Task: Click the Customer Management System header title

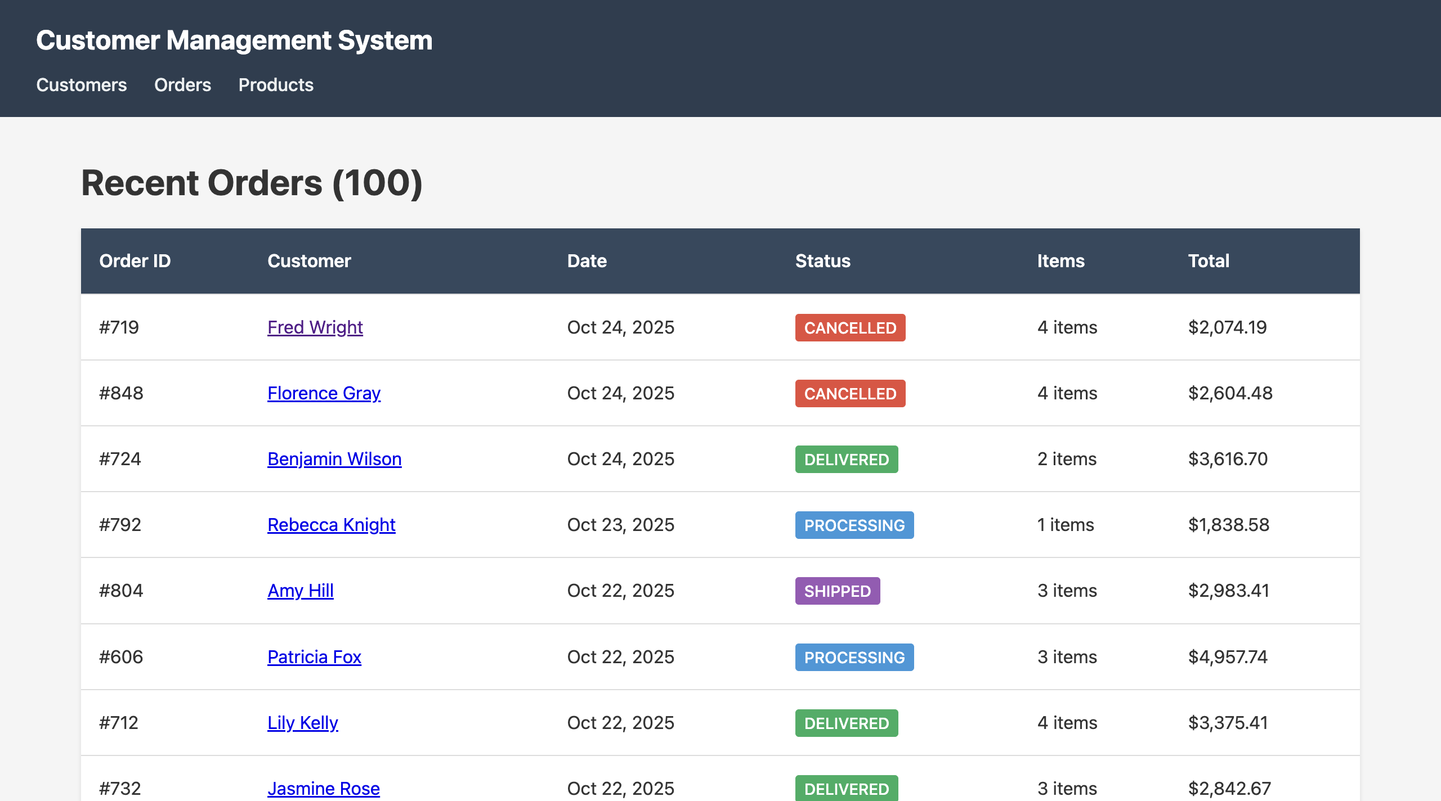Action: click(x=234, y=39)
